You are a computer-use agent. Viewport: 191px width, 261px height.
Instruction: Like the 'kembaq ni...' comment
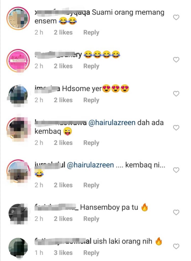(x=176, y=170)
